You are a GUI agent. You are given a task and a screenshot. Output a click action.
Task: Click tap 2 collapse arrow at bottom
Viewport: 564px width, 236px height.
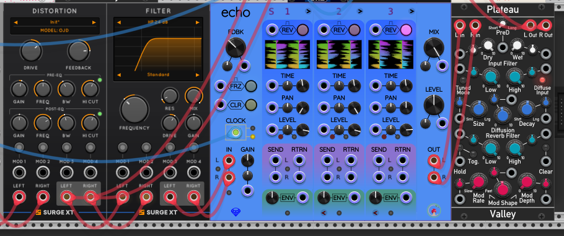click(x=323, y=213)
